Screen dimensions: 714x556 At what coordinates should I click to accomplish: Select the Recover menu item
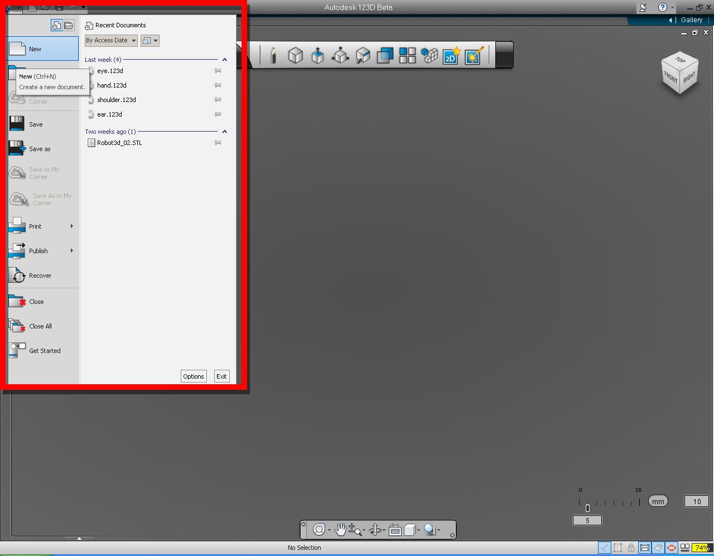coord(40,275)
